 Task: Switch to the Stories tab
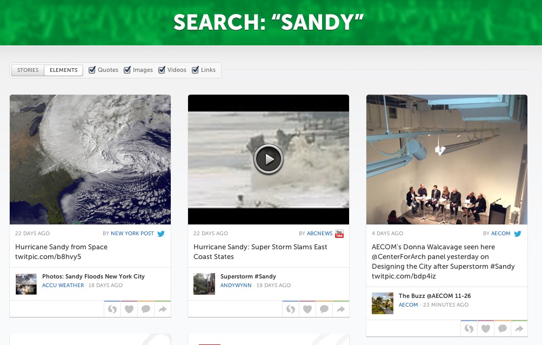pos(28,70)
